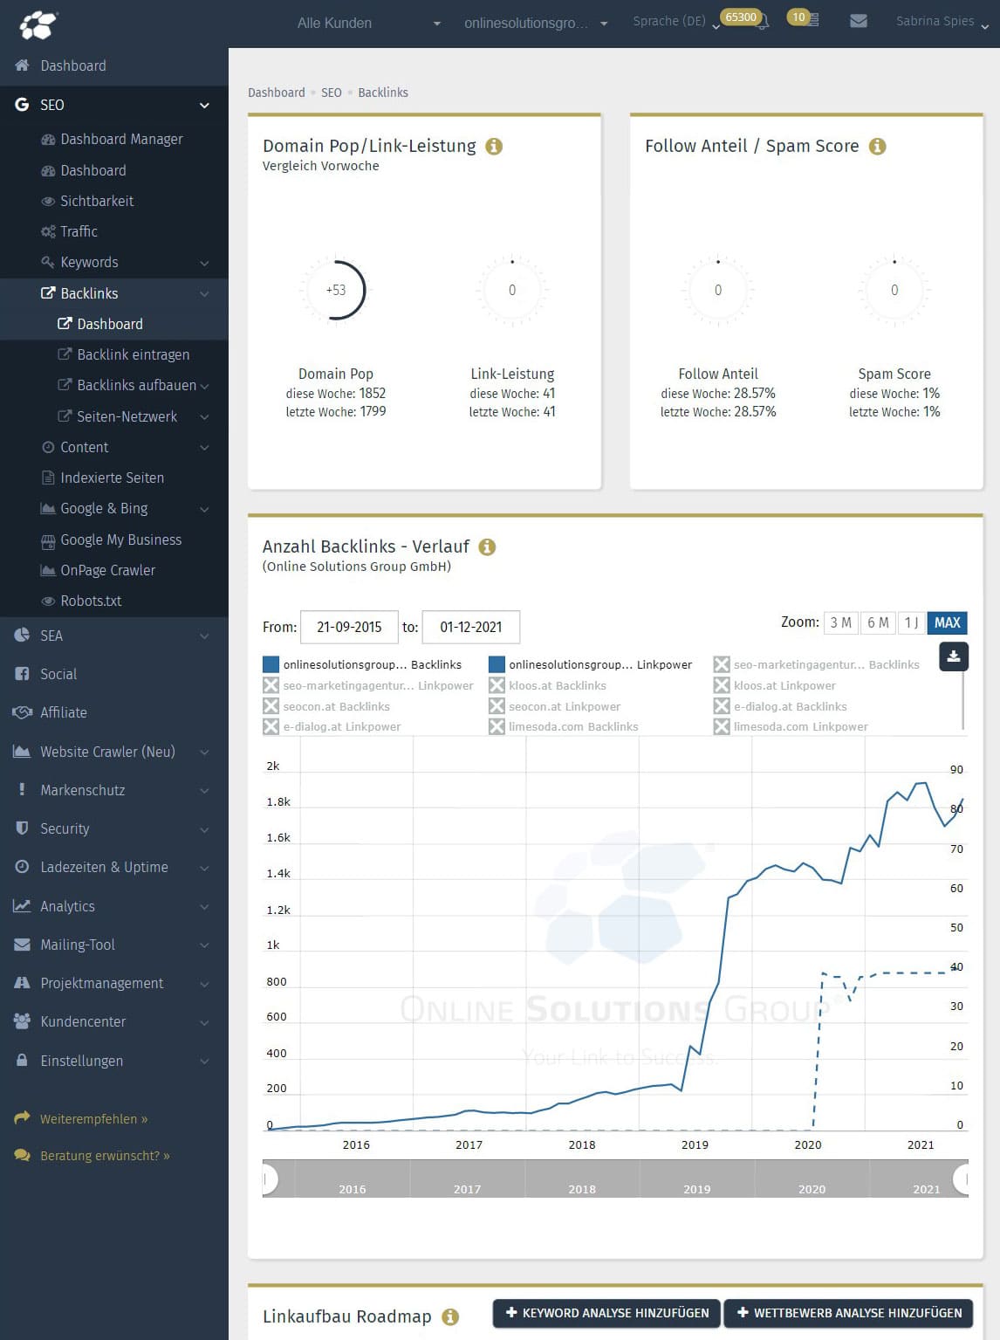Click WETTBEWERB ANALYSE HINZUFÜGEN button

coord(848,1313)
